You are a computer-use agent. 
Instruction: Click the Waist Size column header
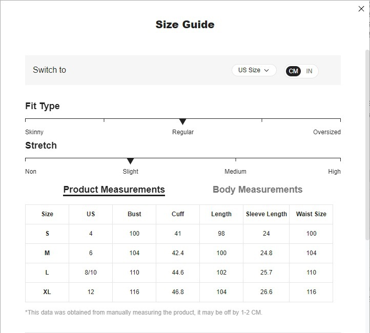tap(311, 214)
